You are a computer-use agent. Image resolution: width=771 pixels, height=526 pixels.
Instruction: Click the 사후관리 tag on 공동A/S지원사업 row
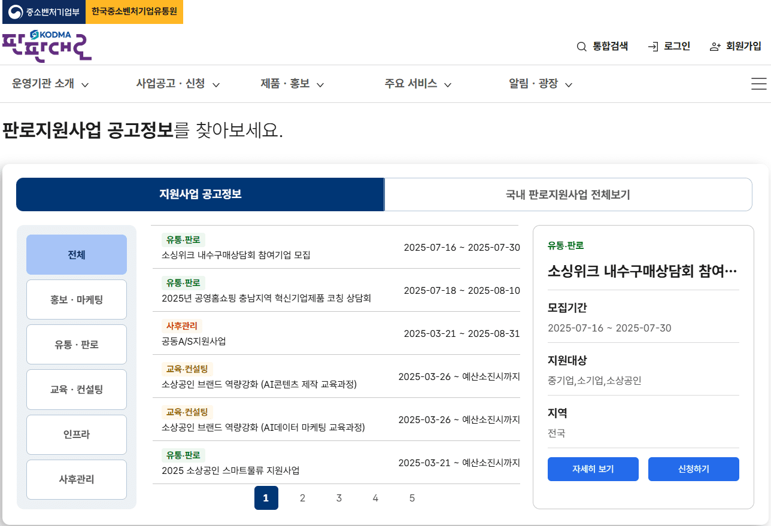pos(182,326)
